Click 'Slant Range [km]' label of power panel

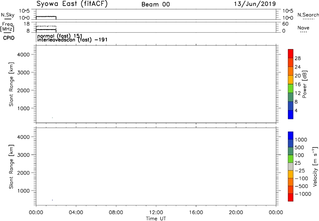point(11,84)
